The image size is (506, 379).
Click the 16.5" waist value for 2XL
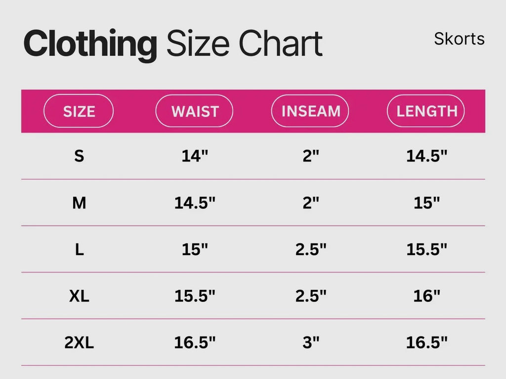coord(195,342)
